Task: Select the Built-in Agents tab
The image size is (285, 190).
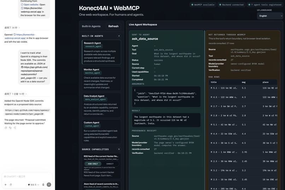Action: point(91,26)
